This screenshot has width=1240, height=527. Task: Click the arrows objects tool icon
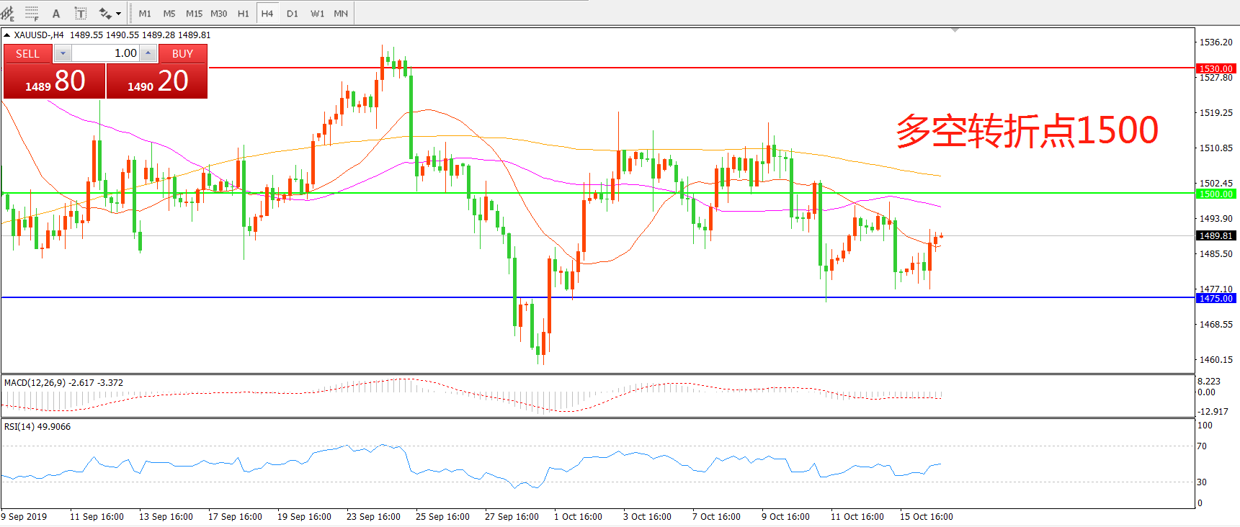coord(105,14)
